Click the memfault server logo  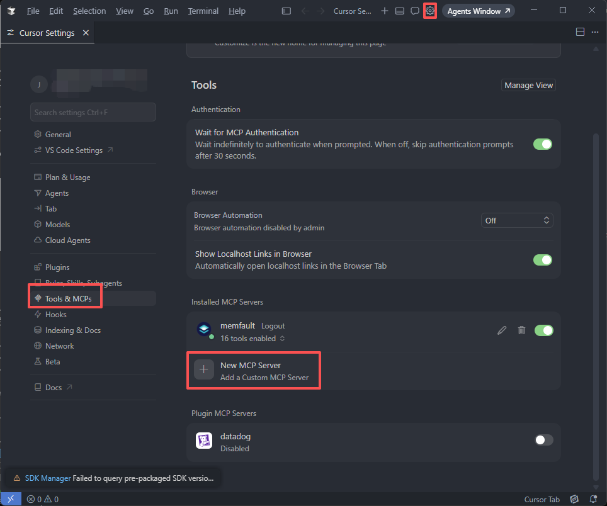pyautogui.click(x=204, y=329)
